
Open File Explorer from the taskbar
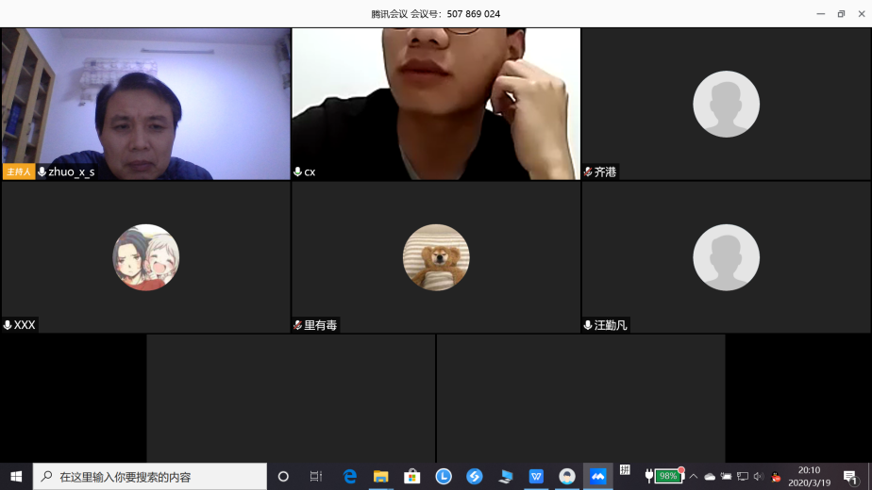[381, 476]
